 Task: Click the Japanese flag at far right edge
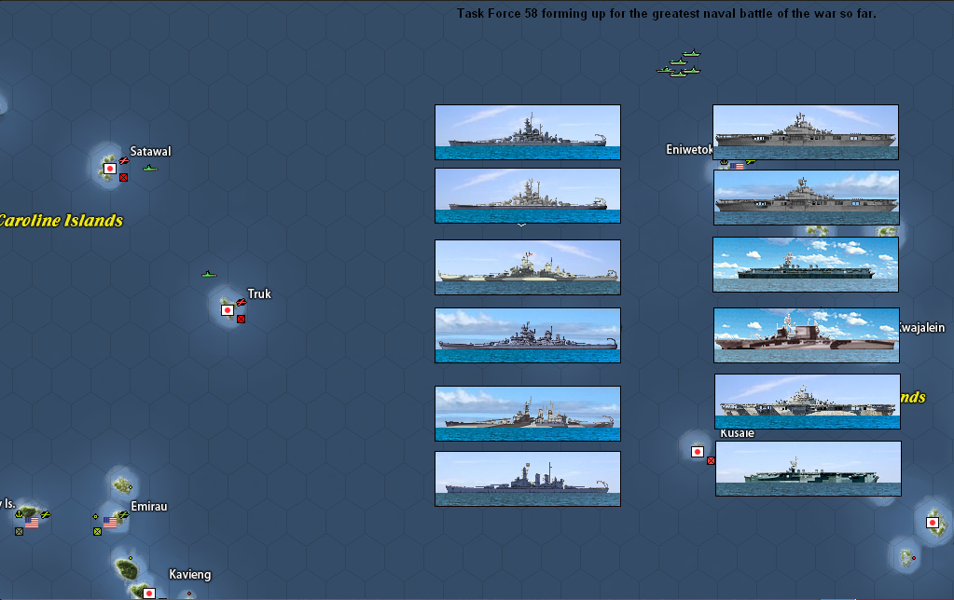point(932,523)
